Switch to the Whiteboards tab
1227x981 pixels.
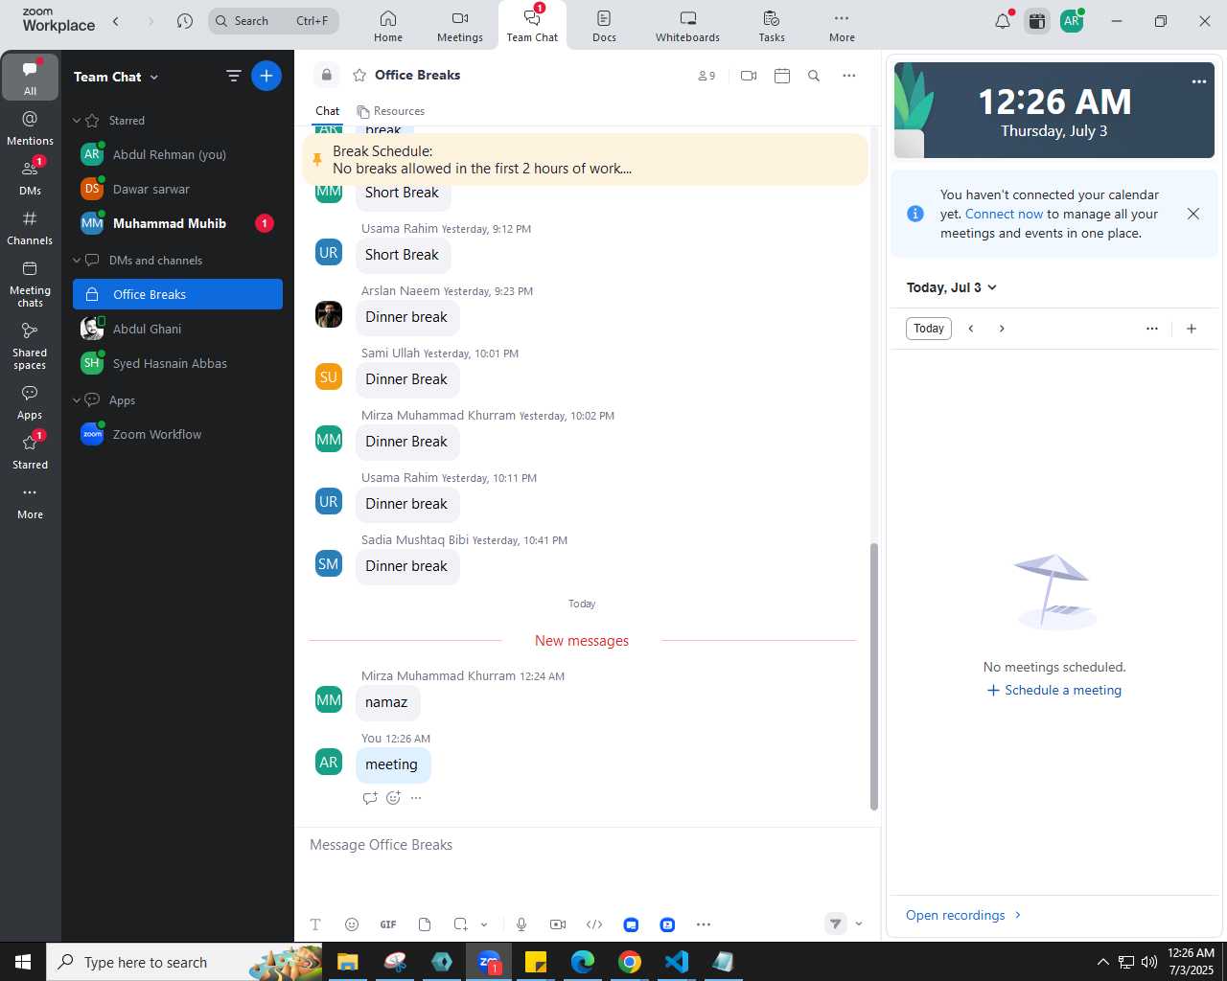pos(687,26)
